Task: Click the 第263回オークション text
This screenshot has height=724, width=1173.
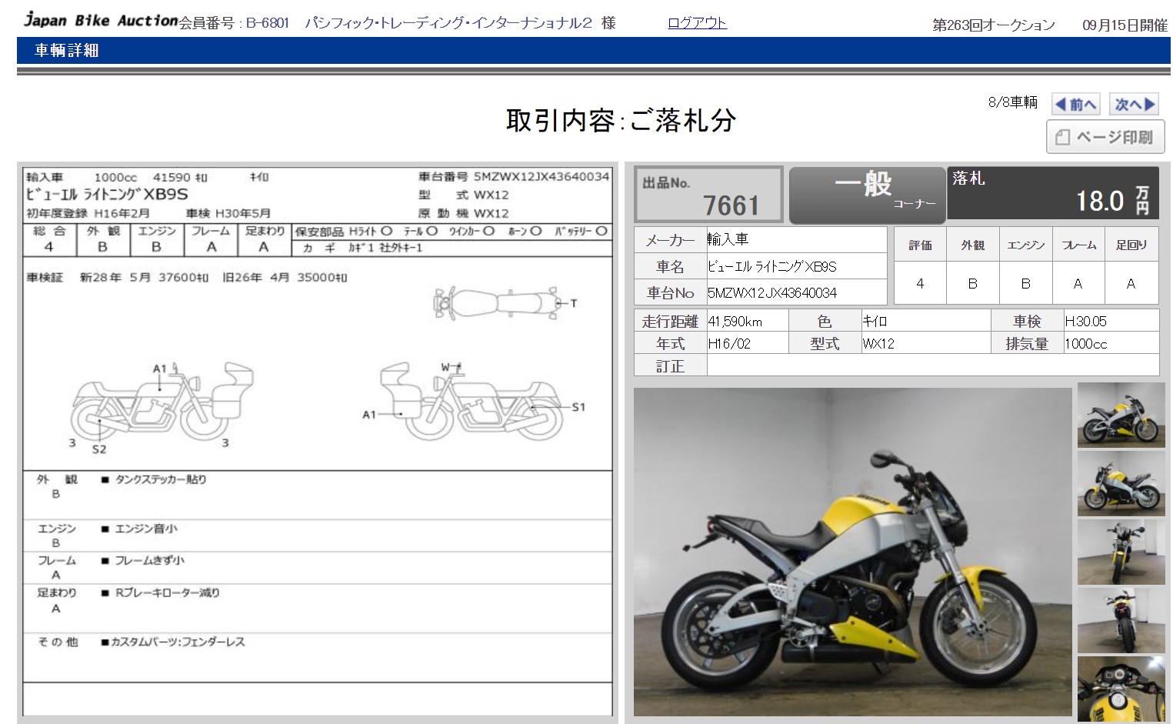Action: pos(994,25)
